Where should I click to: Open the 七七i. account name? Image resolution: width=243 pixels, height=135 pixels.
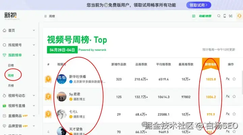(x=74, y=112)
